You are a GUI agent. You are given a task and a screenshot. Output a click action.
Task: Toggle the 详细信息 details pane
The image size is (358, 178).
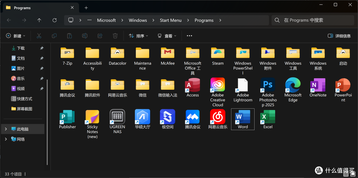click(339, 36)
